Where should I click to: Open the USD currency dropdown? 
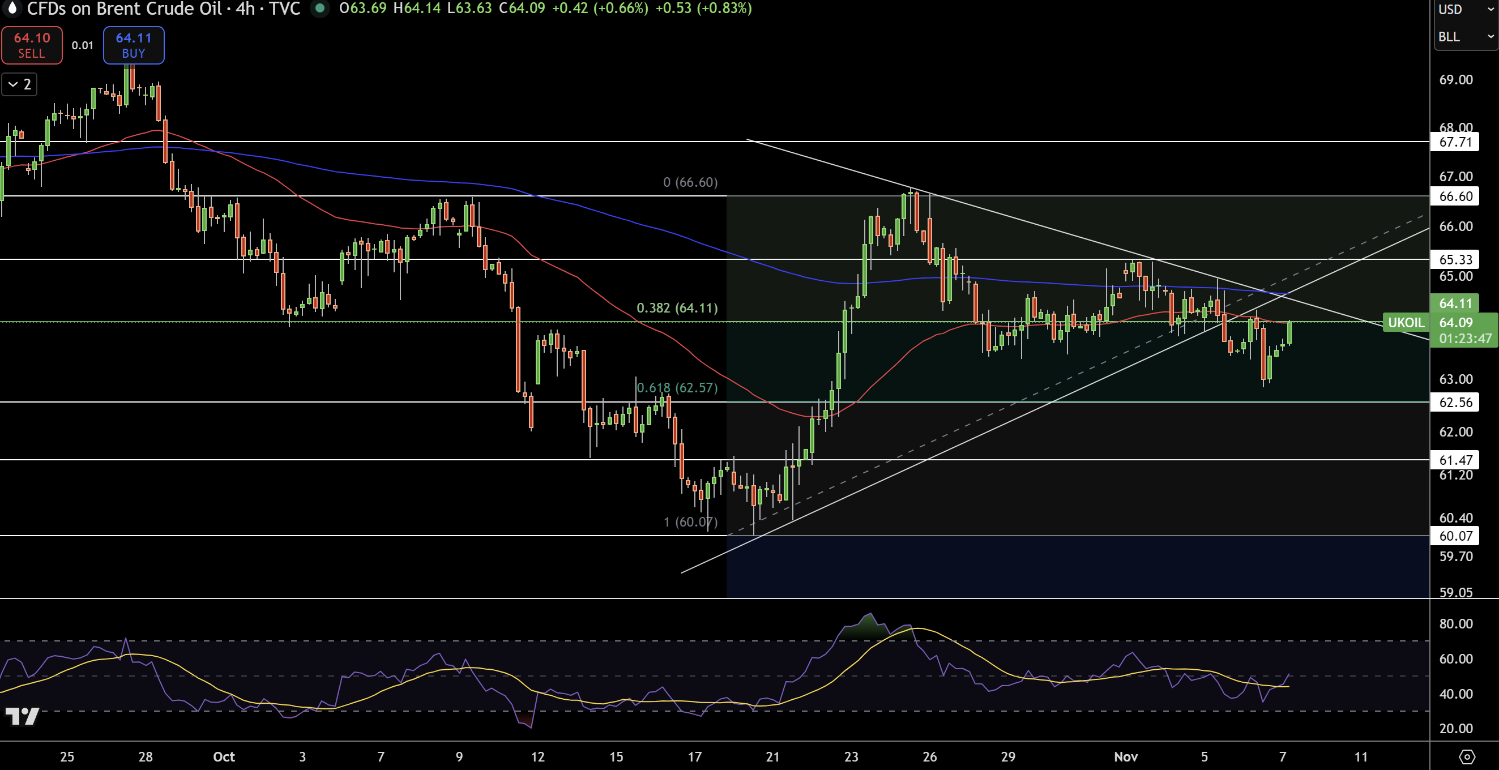click(x=1466, y=9)
